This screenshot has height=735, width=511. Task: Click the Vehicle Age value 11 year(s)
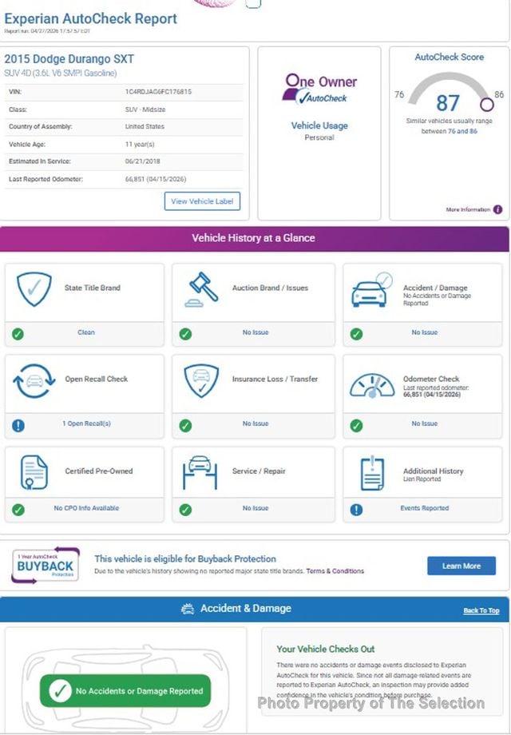click(140, 145)
